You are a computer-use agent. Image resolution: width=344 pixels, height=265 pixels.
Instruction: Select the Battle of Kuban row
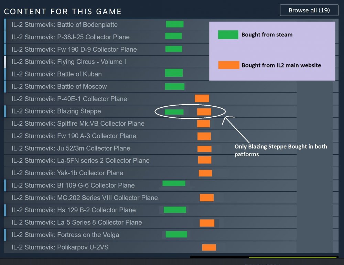(x=57, y=74)
